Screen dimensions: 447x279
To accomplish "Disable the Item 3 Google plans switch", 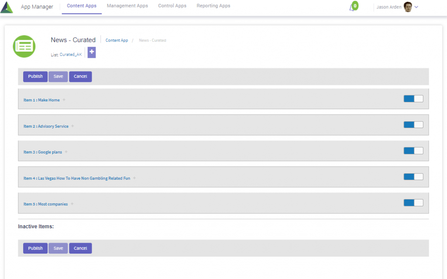I will pyautogui.click(x=413, y=151).
